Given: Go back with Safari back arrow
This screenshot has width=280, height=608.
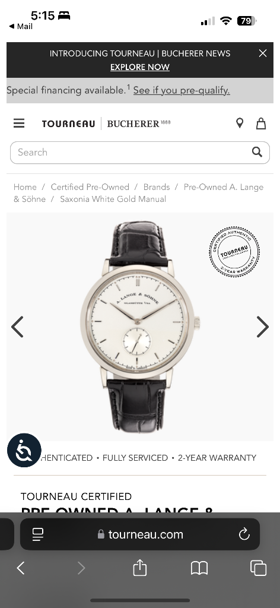Looking at the screenshot, I should [21, 568].
